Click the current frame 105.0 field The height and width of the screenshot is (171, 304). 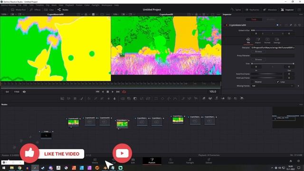tap(213, 92)
